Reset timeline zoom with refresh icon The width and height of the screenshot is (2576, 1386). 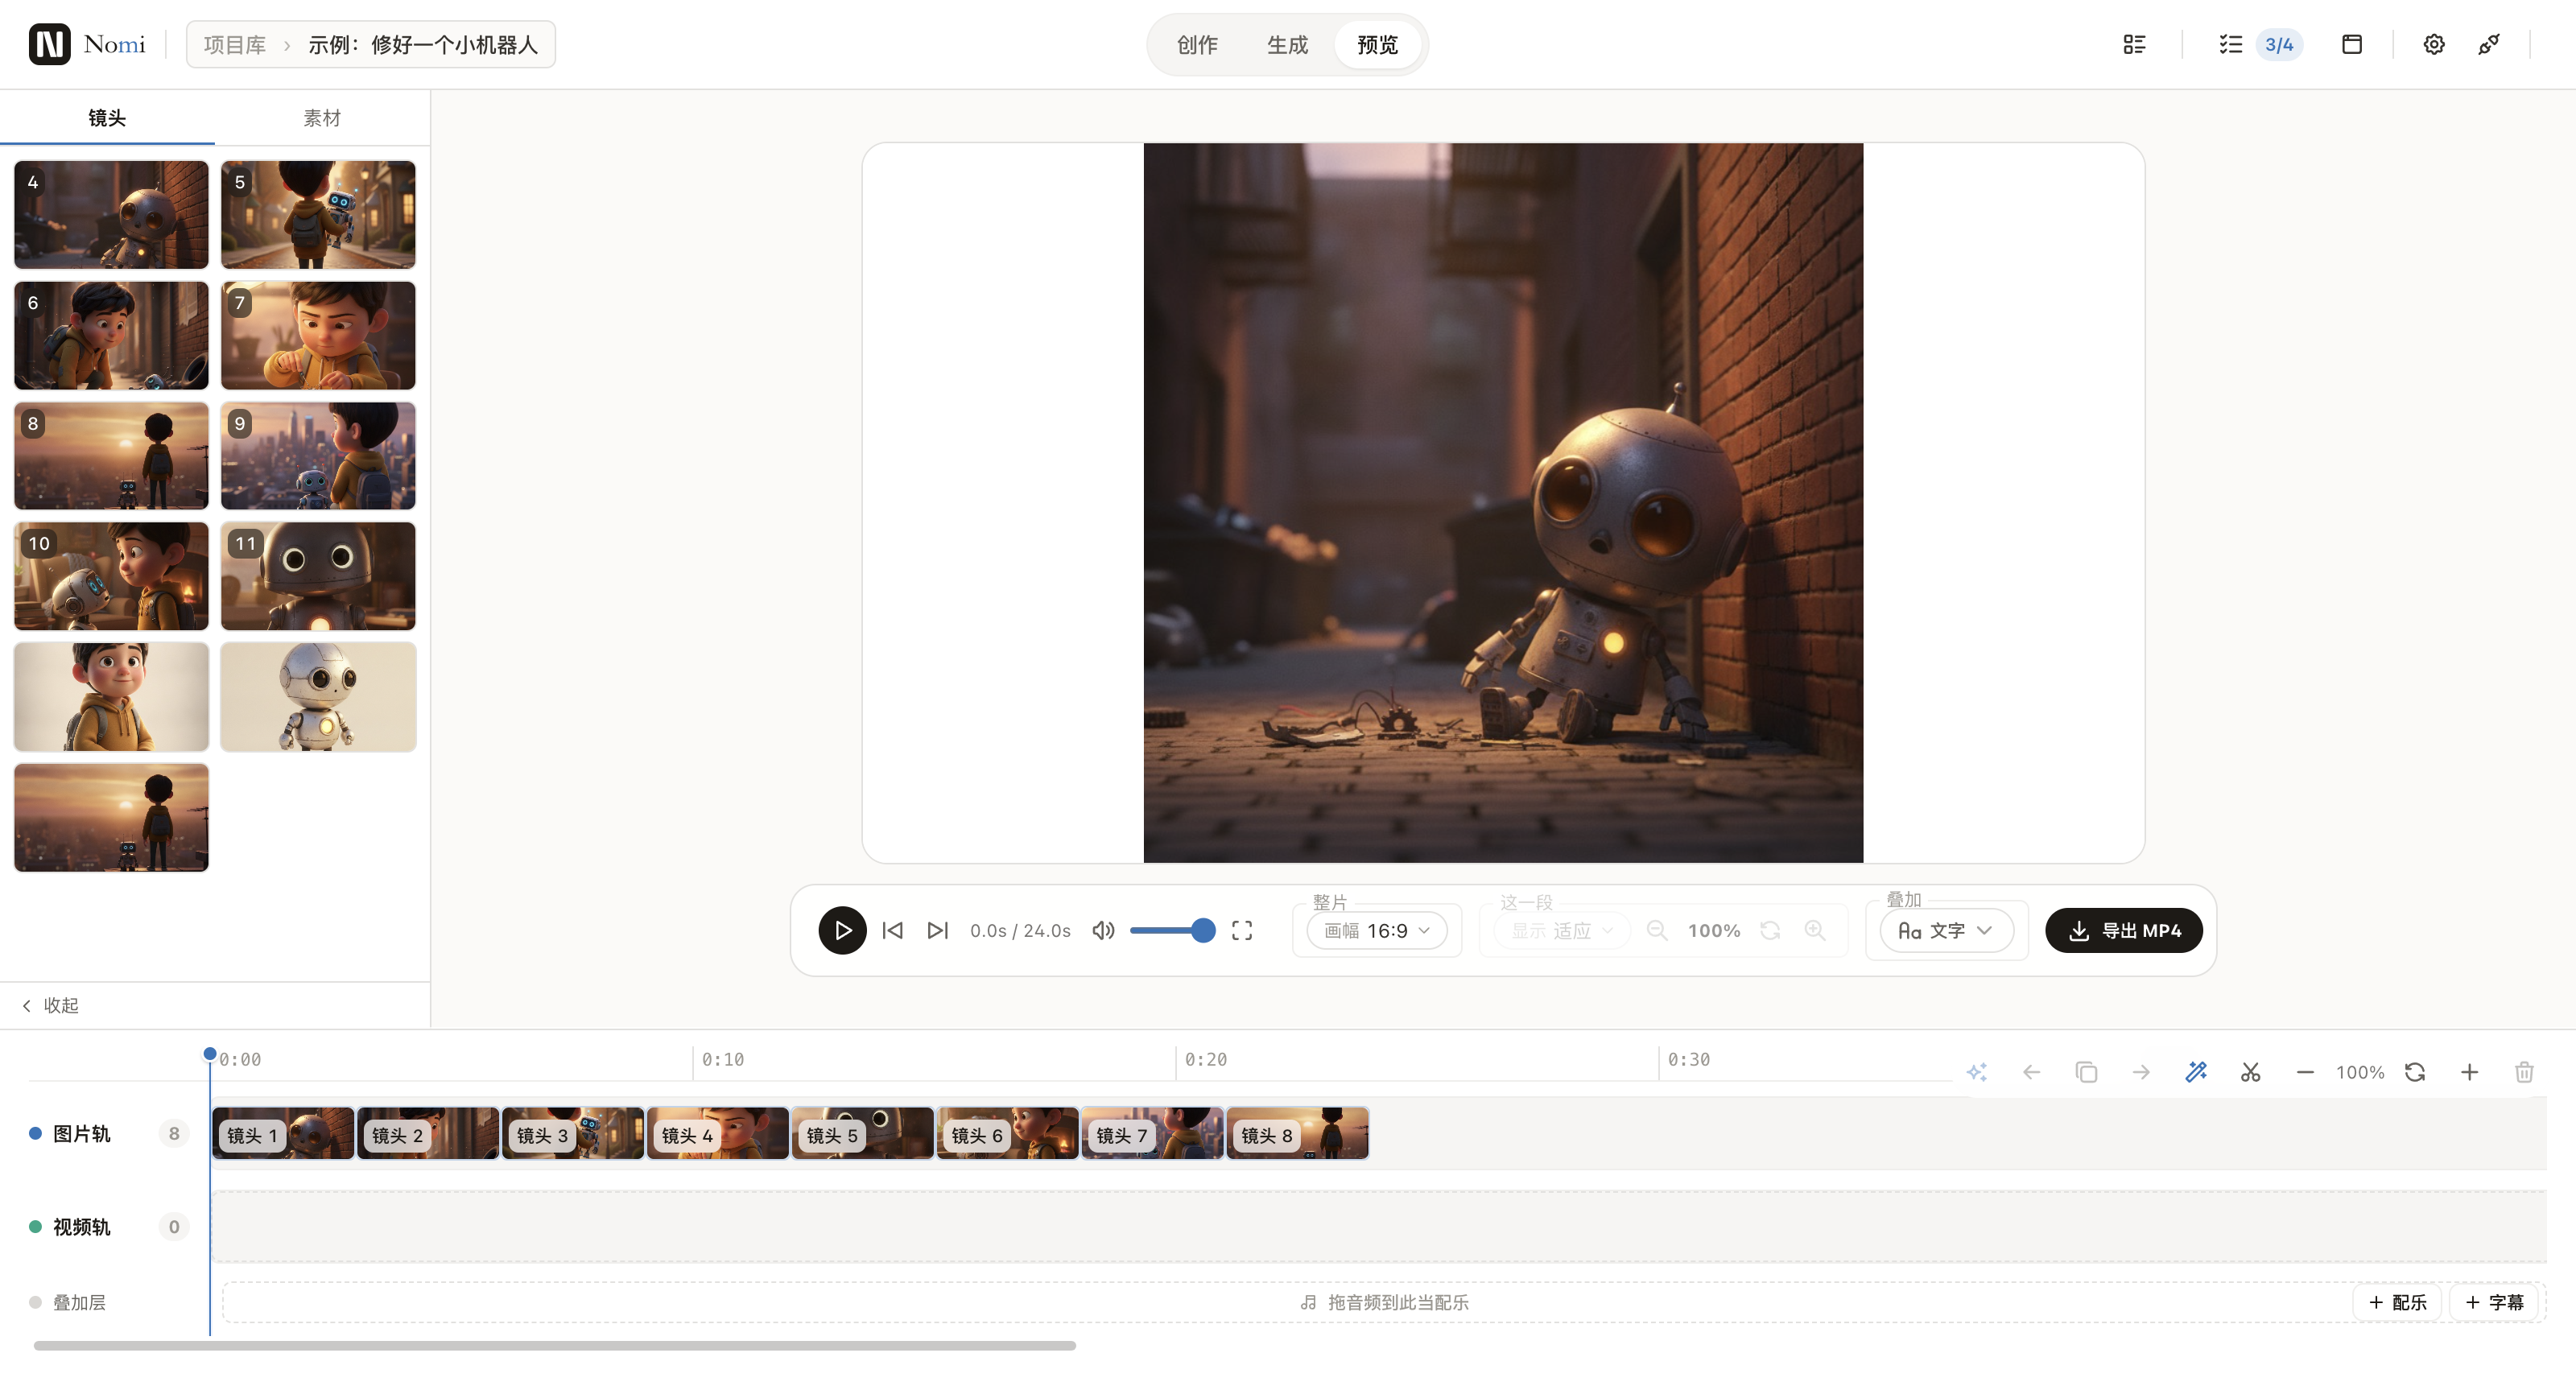2415,1072
